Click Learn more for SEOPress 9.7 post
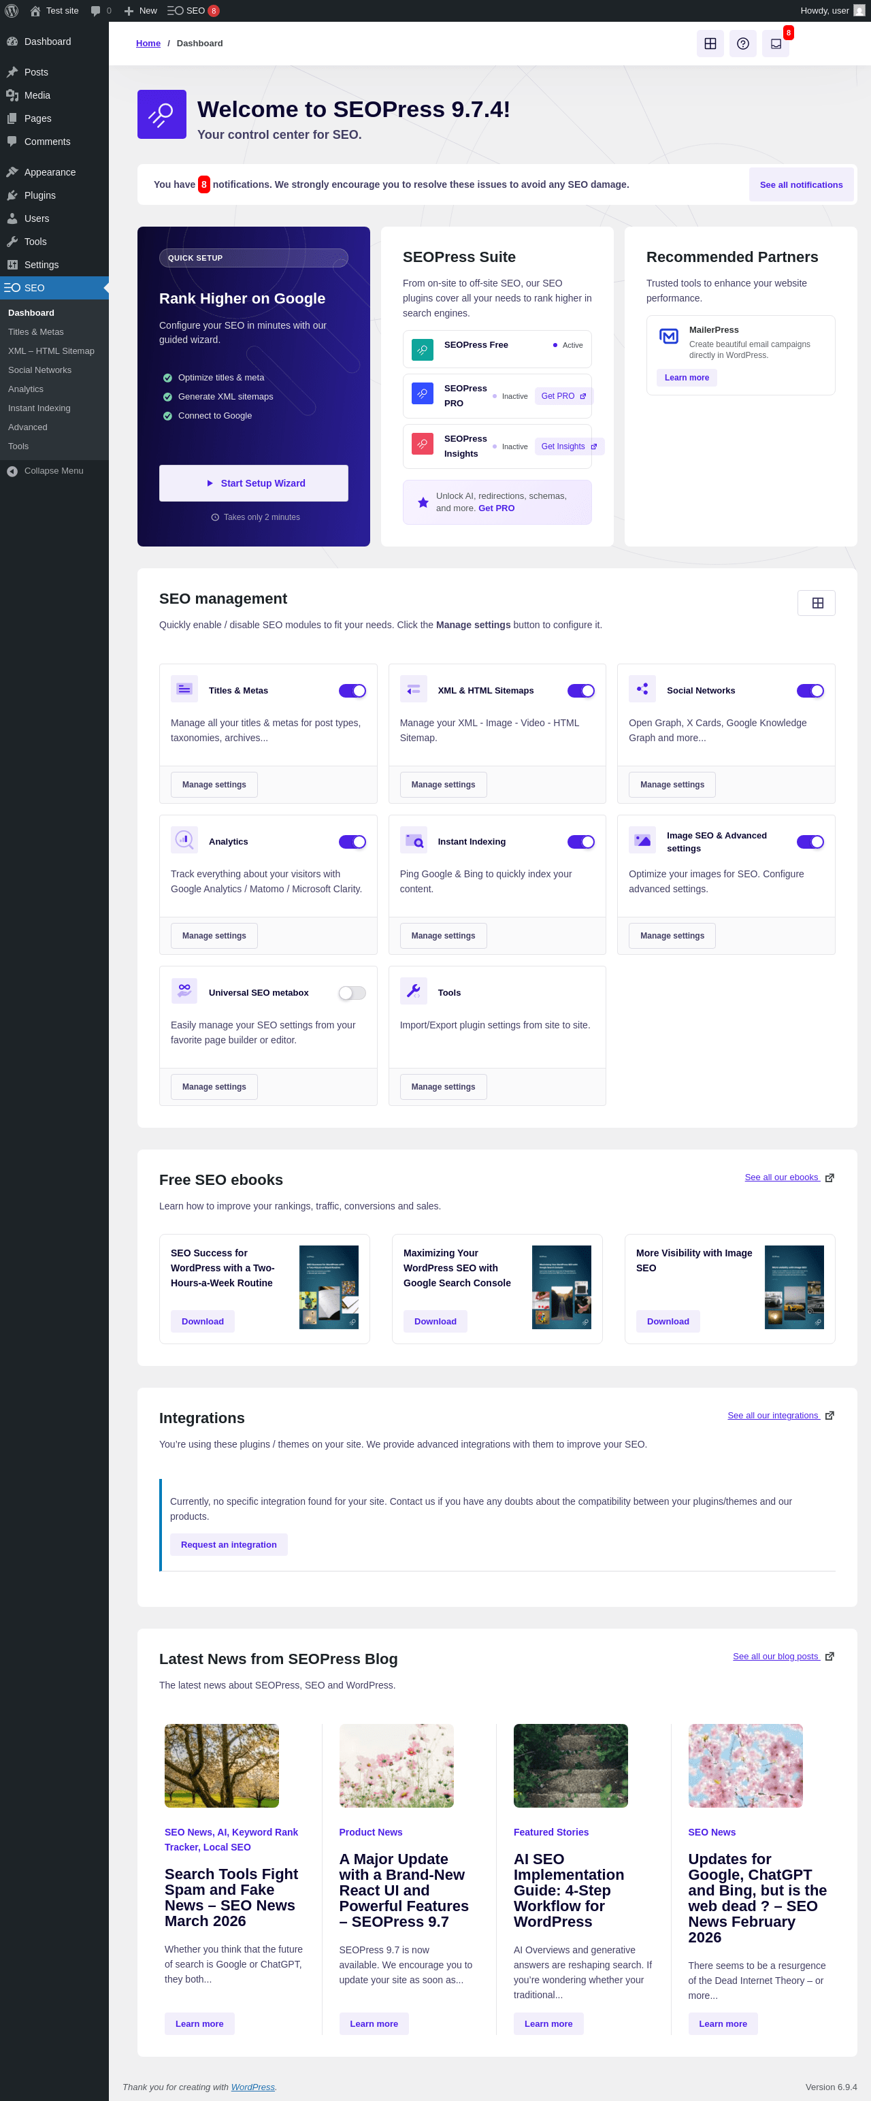The image size is (871, 2101). (x=374, y=2023)
